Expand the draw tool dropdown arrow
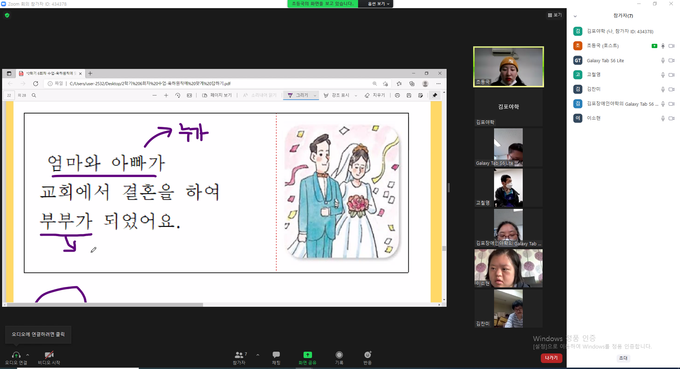The height and width of the screenshot is (369, 680). coord(315,95)
